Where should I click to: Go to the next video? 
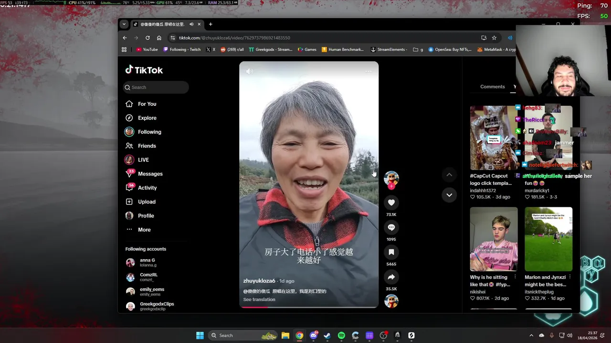click(x=449, y=195)
